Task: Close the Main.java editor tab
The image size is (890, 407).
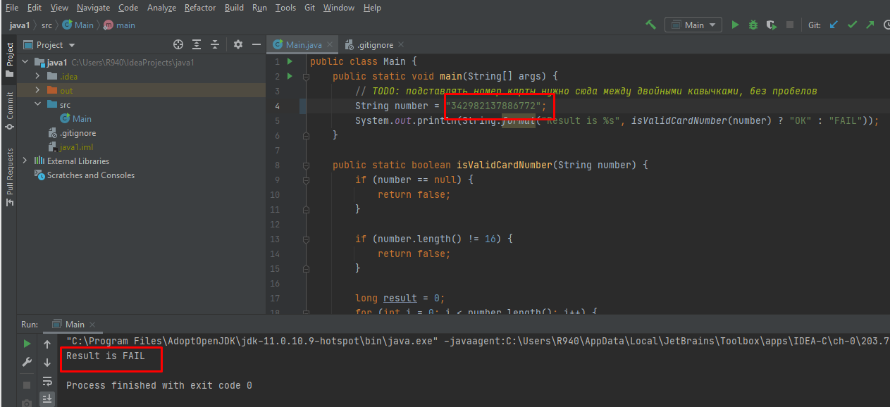Action: (x=329, y=45)
